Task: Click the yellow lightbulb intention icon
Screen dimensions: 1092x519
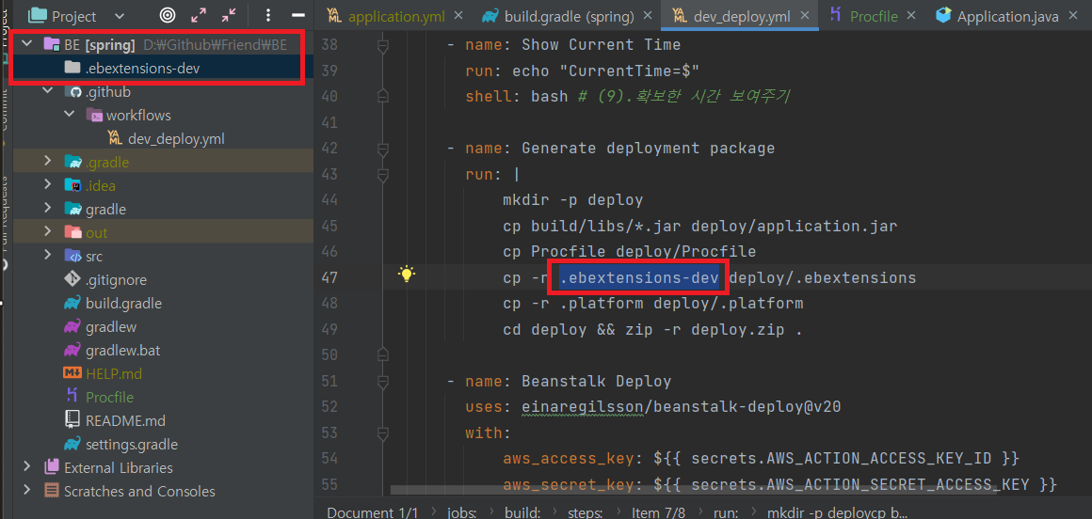Action: tap(406, 275)
